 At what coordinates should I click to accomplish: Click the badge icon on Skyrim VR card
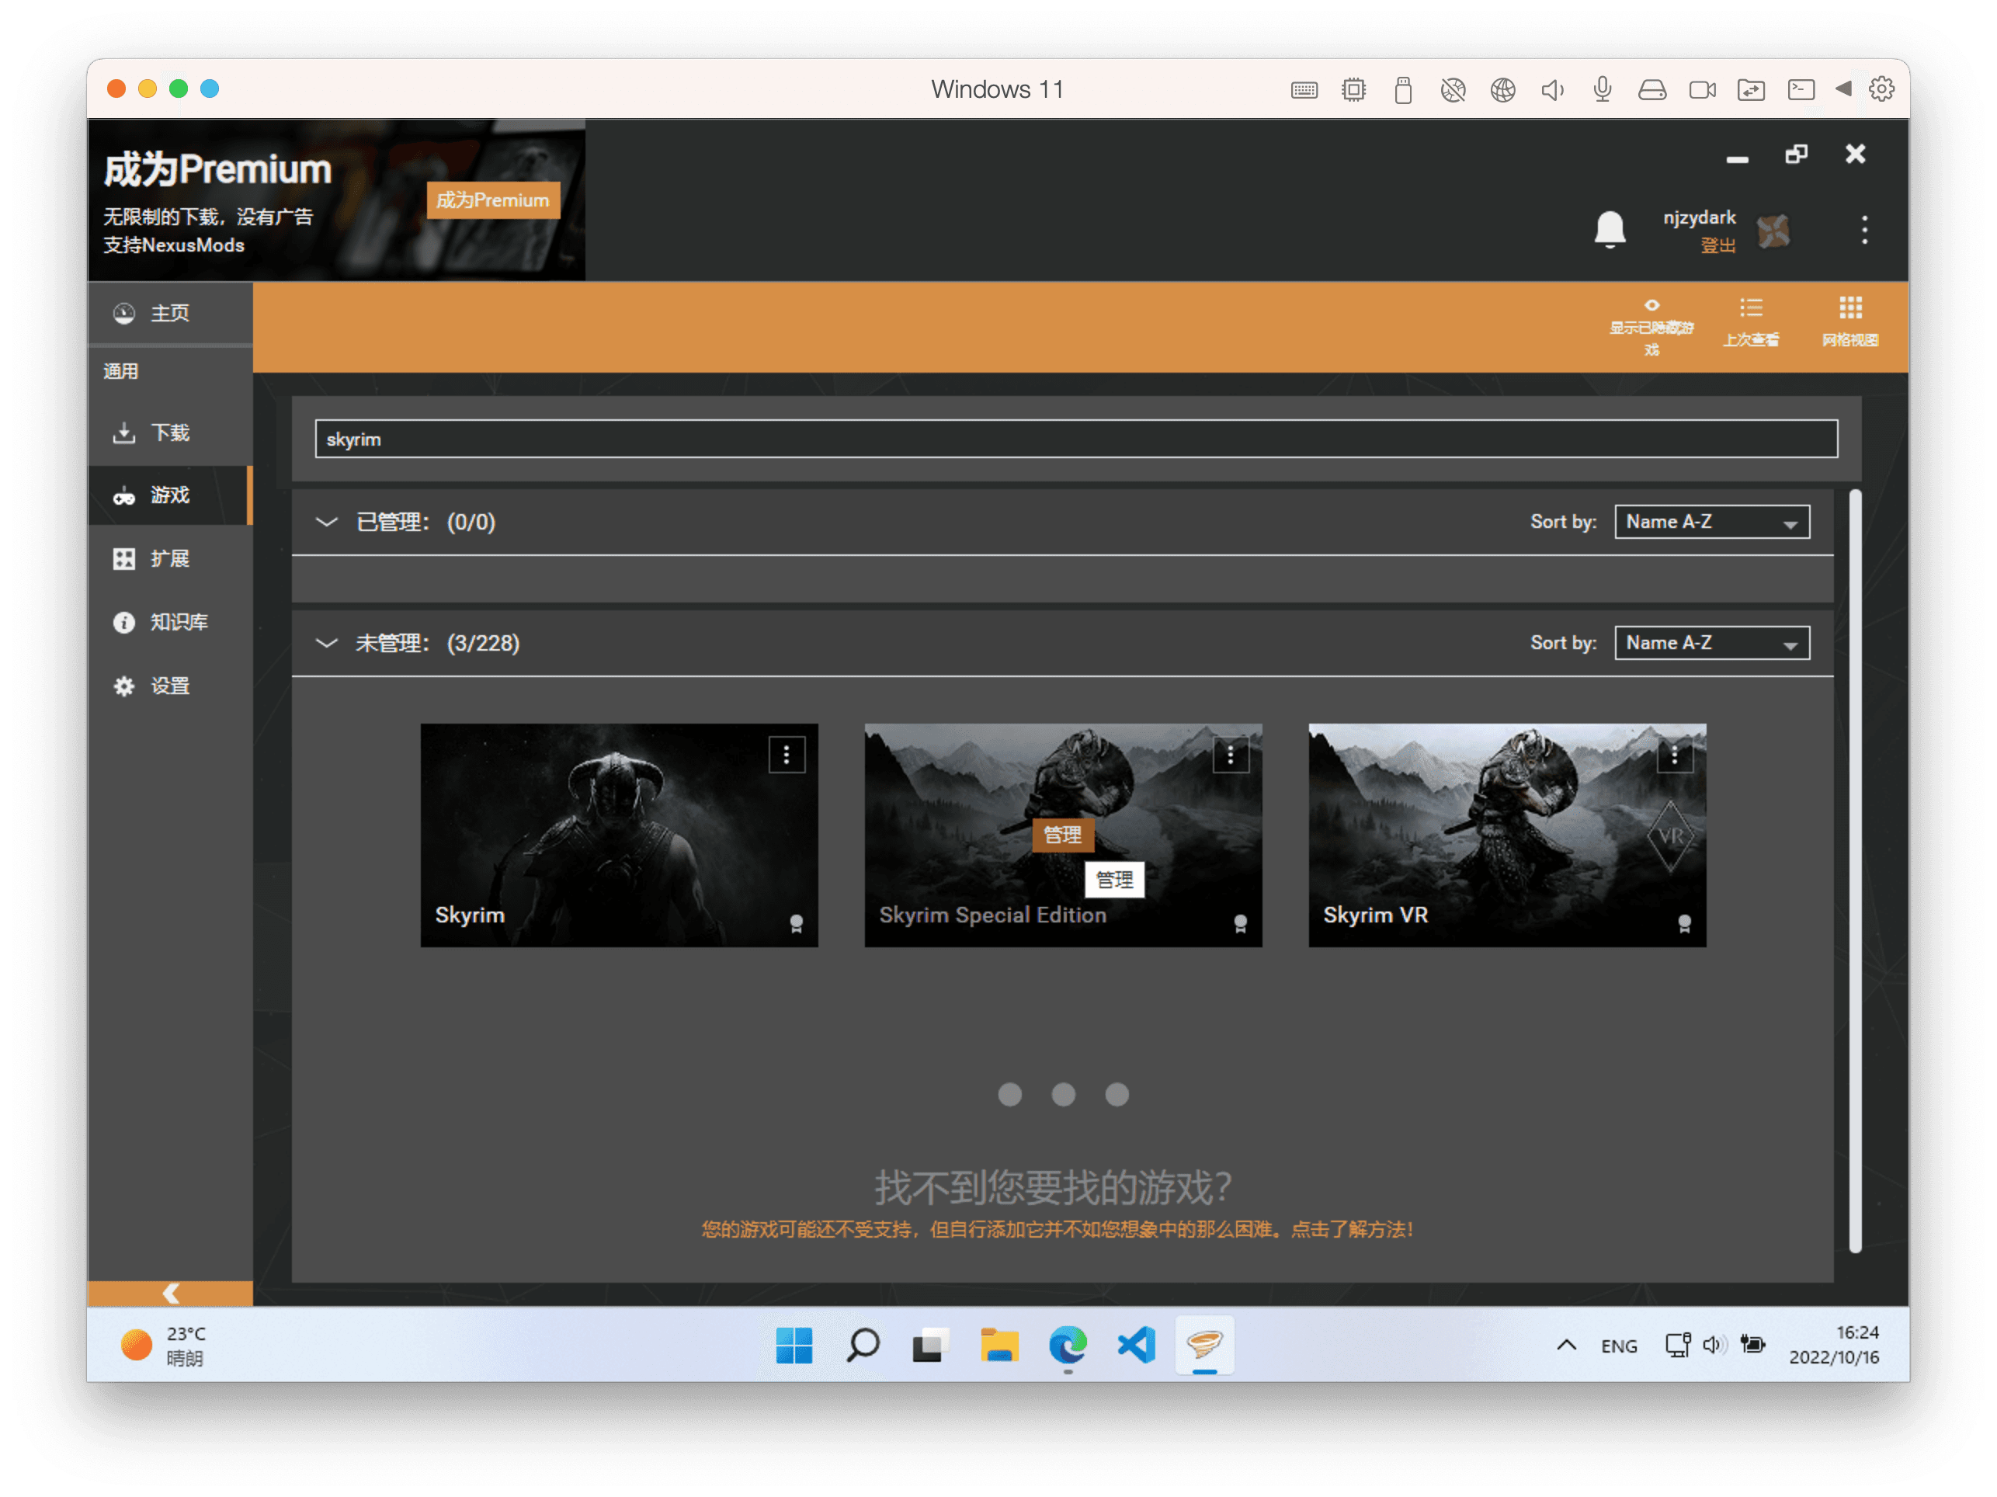pos(1685,924)
